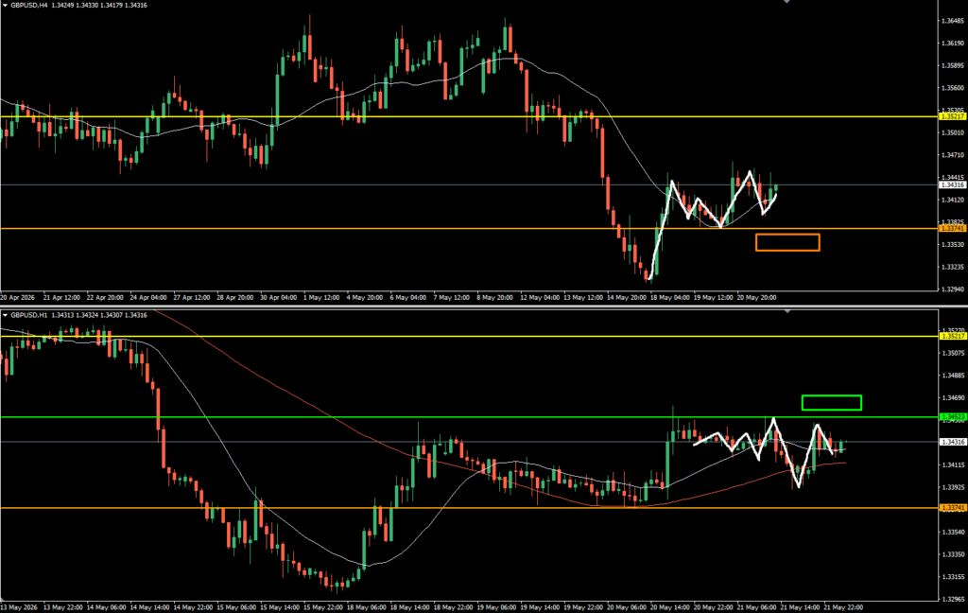Click the chart shift triangle marker on H4 chart
This screenshot has height=613, width=968.
786,2
